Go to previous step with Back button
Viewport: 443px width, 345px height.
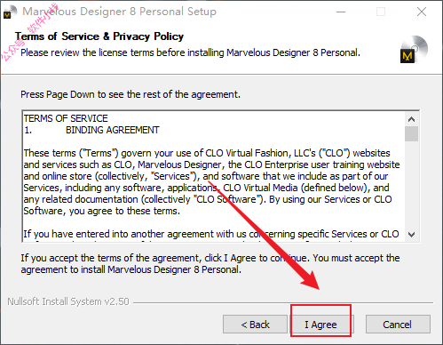tap(255, 325)
